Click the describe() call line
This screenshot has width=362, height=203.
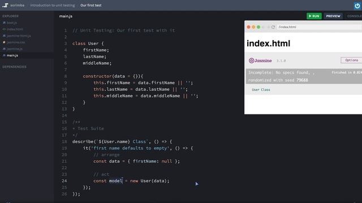(122, 142)
